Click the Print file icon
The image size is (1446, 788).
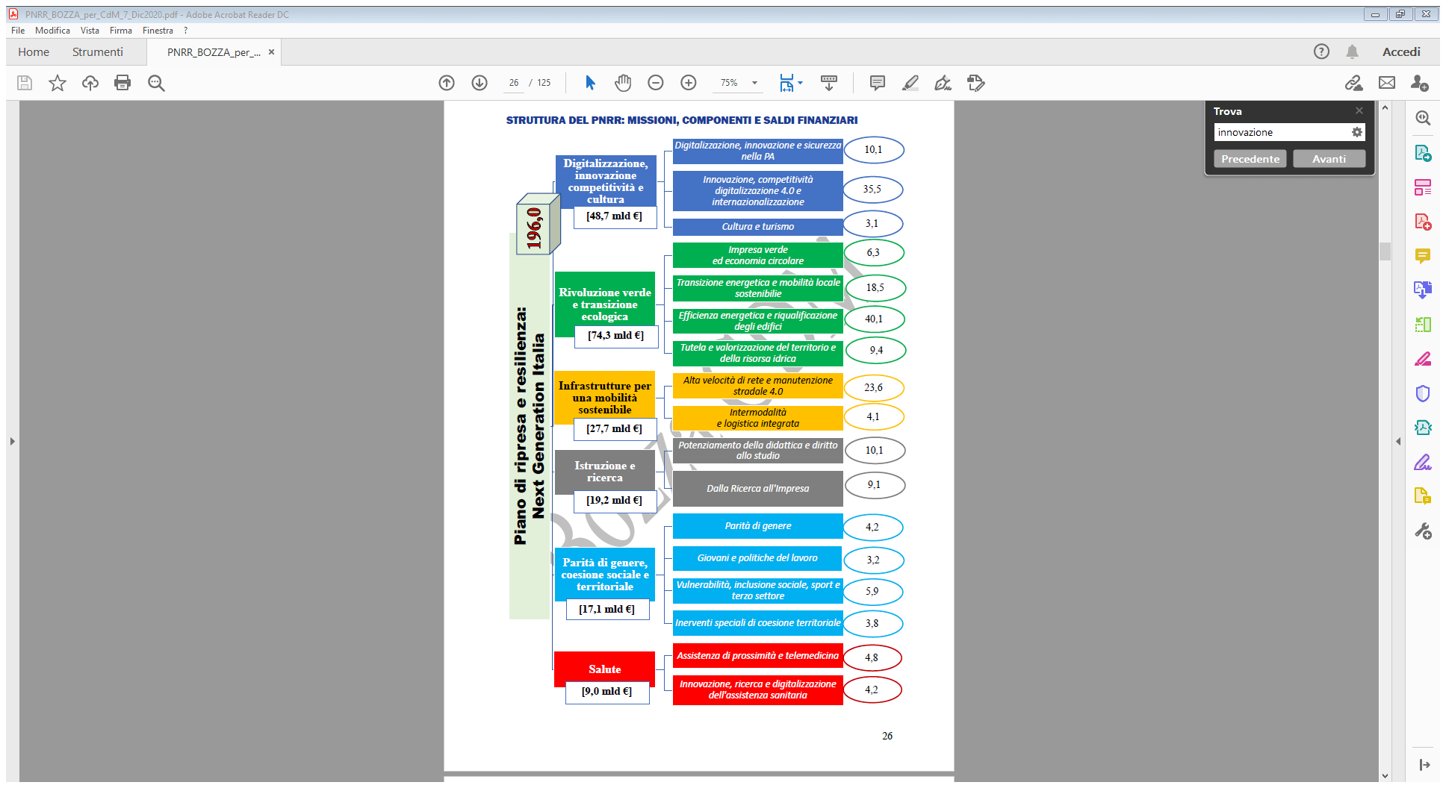click(x=122, y=83)
